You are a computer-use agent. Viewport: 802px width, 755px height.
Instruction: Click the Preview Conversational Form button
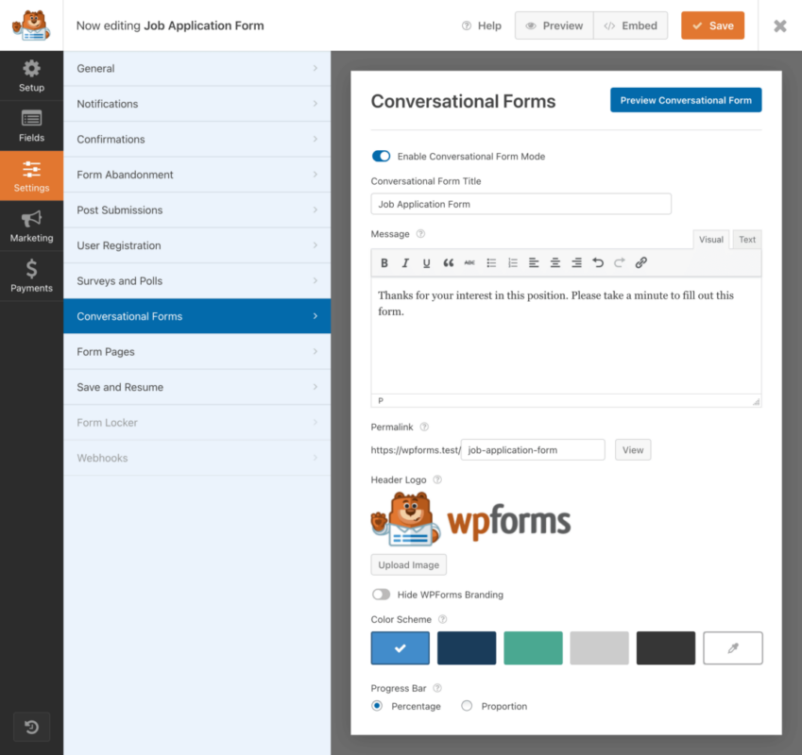(x=685, y=100)
